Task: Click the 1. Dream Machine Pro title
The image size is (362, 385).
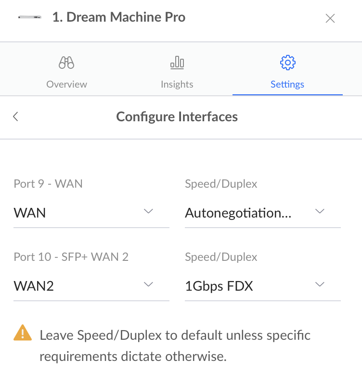Action: pyautogui.click(x=119, y=17)
